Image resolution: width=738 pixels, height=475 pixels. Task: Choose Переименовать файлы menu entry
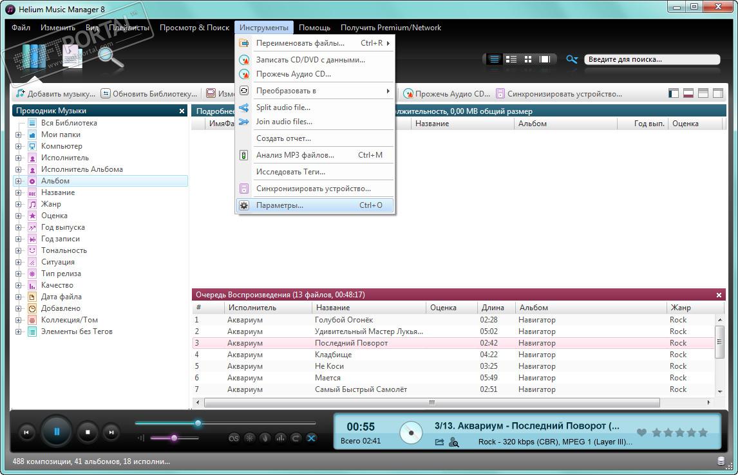pyautogui.click(x=315, y=42)
